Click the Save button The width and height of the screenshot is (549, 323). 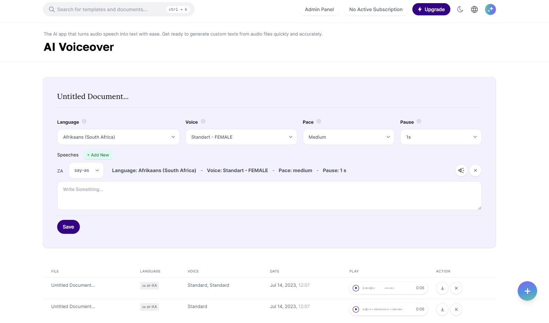click(x=68, y=227)
